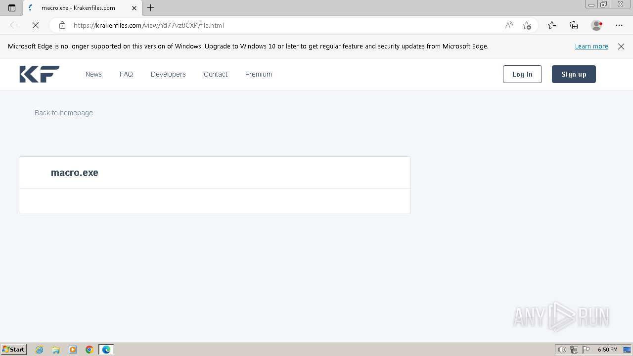Open the Developers page
The width and height of the screenshot is (633, 356).
pos(168,74)
